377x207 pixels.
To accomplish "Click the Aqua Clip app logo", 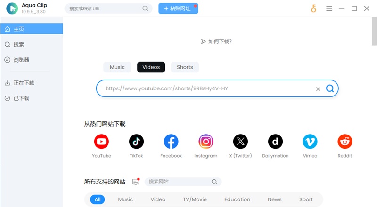I will [12, 8].
